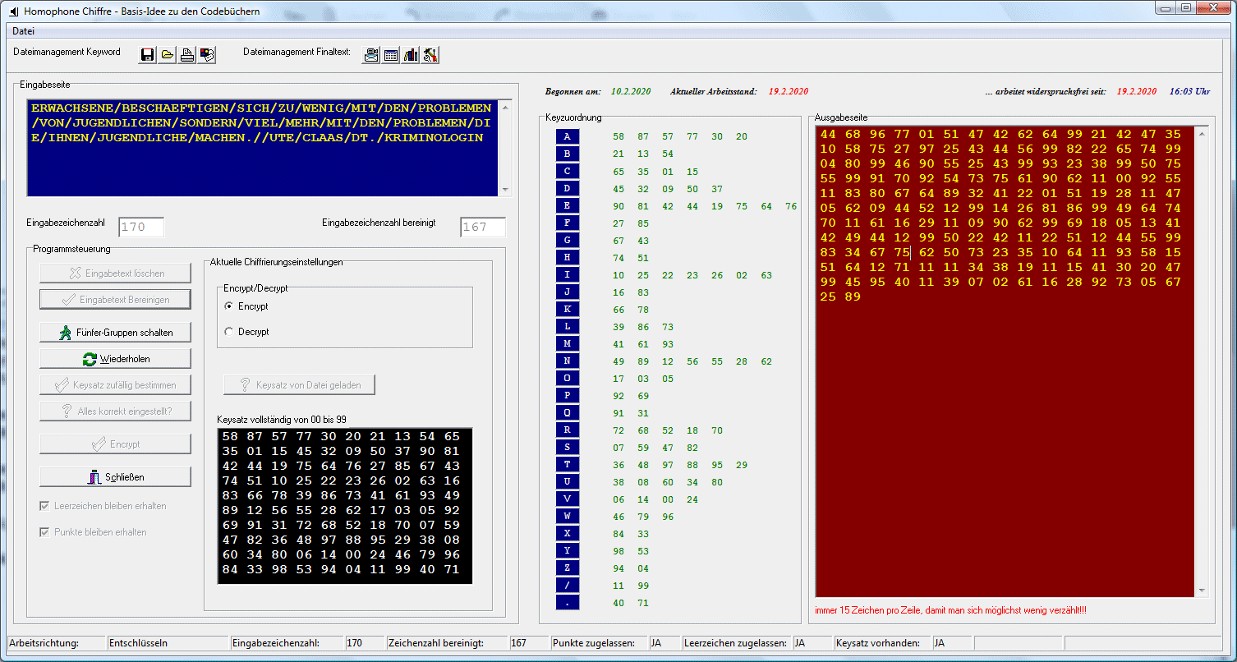1237x662 pixels.
Task: Click the letter B key button
Action: (567, 154)
